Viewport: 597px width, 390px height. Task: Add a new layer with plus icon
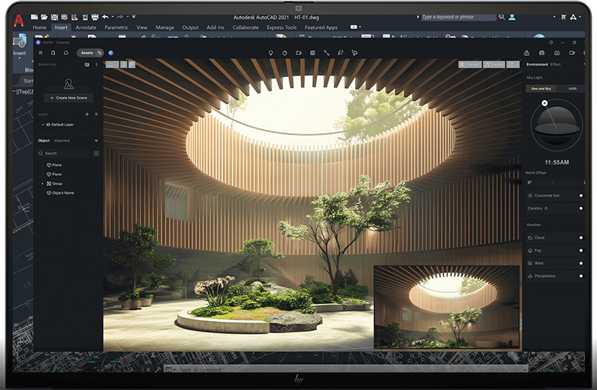coord(86,114)
